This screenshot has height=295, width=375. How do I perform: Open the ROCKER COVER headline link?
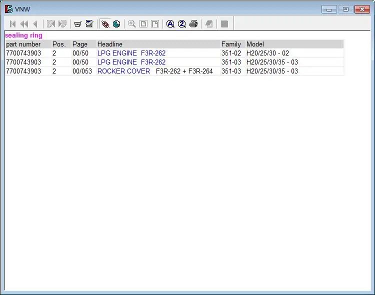pyautogui.click(x=123, y=71)
